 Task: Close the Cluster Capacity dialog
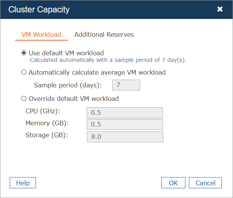(220, 9)
